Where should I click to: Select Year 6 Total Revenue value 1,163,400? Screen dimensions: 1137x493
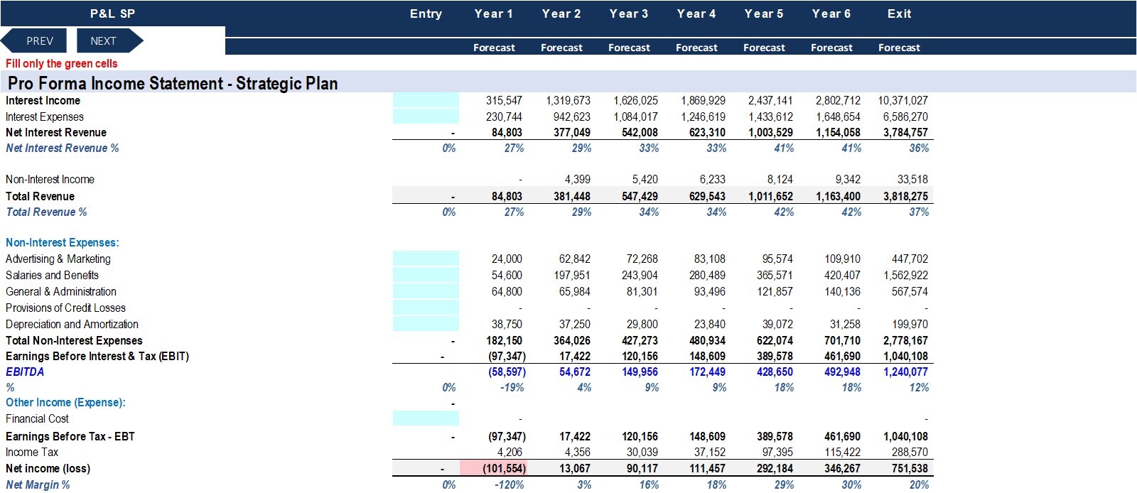coord(838,196)
